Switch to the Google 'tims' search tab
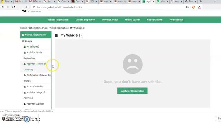221x124 pixels. point(49,1)
